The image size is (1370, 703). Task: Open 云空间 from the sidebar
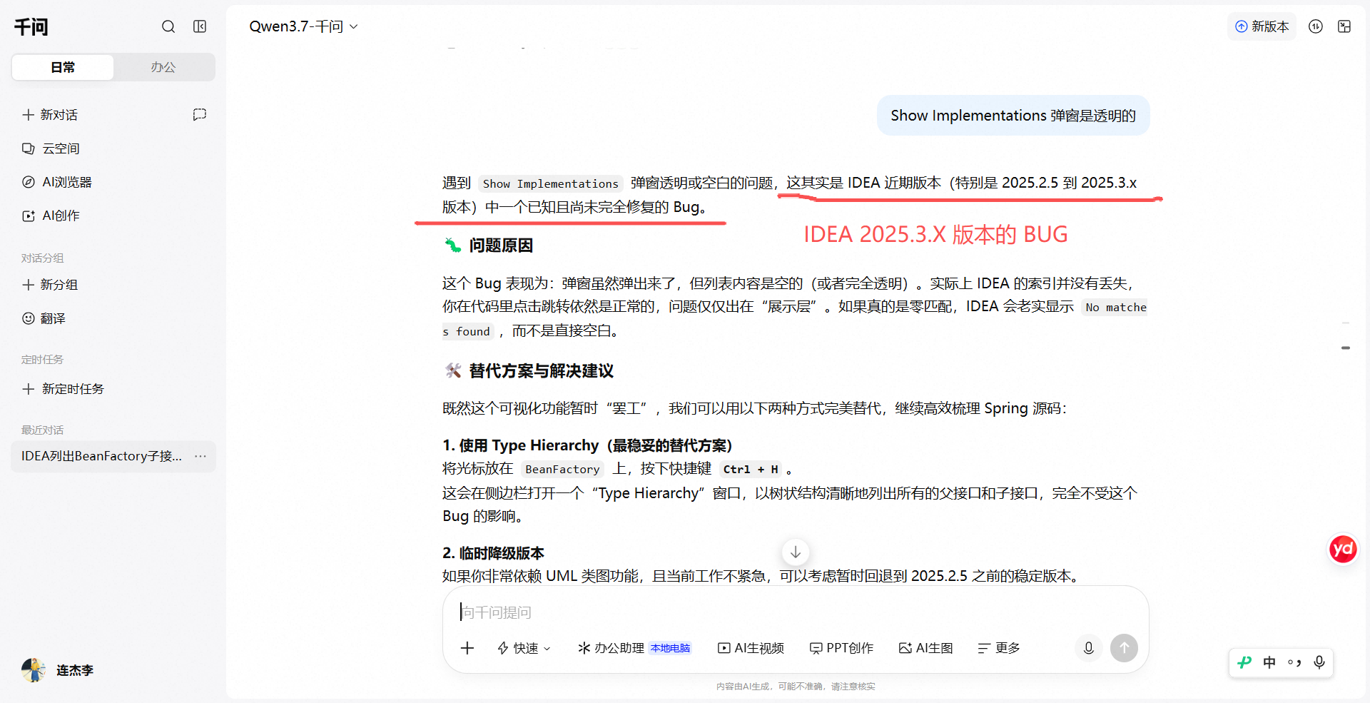[51, 148]
